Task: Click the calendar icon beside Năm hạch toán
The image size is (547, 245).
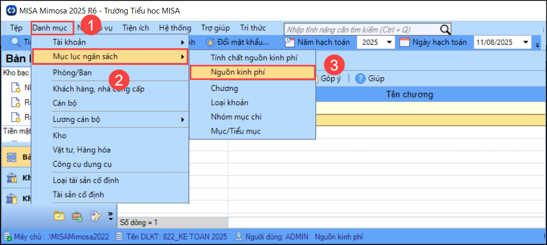Action: point(290,42)
